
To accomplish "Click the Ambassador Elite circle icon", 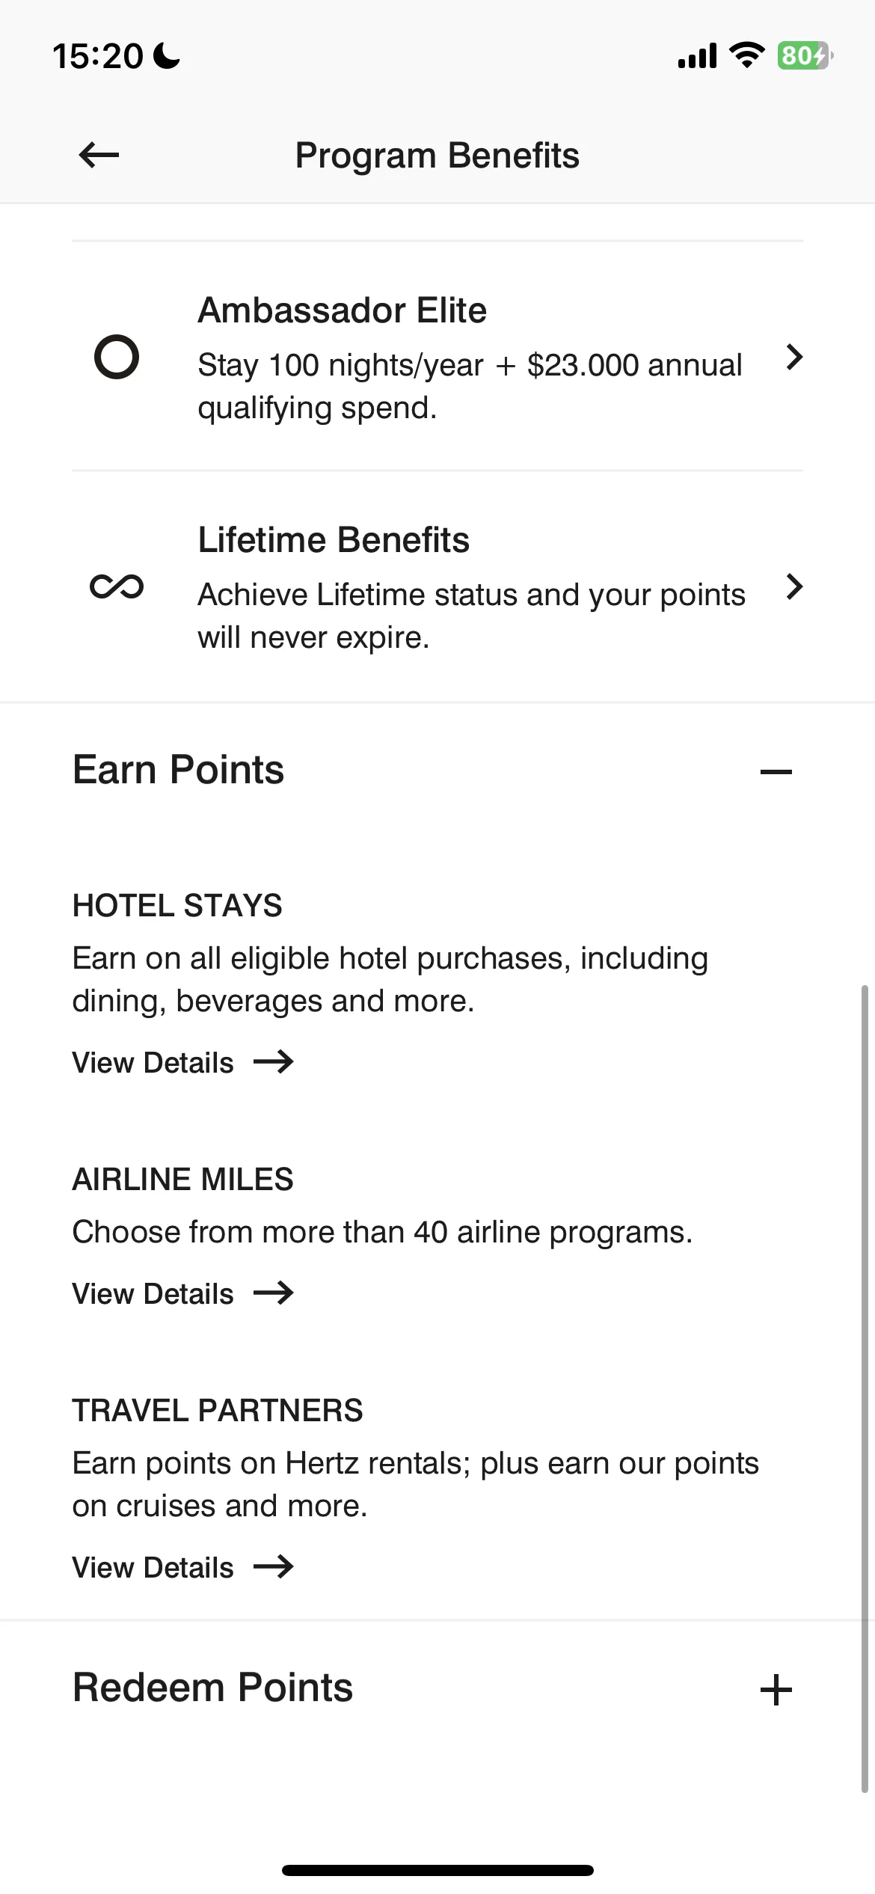I will click(117, 357).
